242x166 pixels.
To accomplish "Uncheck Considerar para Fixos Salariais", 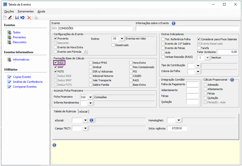I will click(199, 39).
